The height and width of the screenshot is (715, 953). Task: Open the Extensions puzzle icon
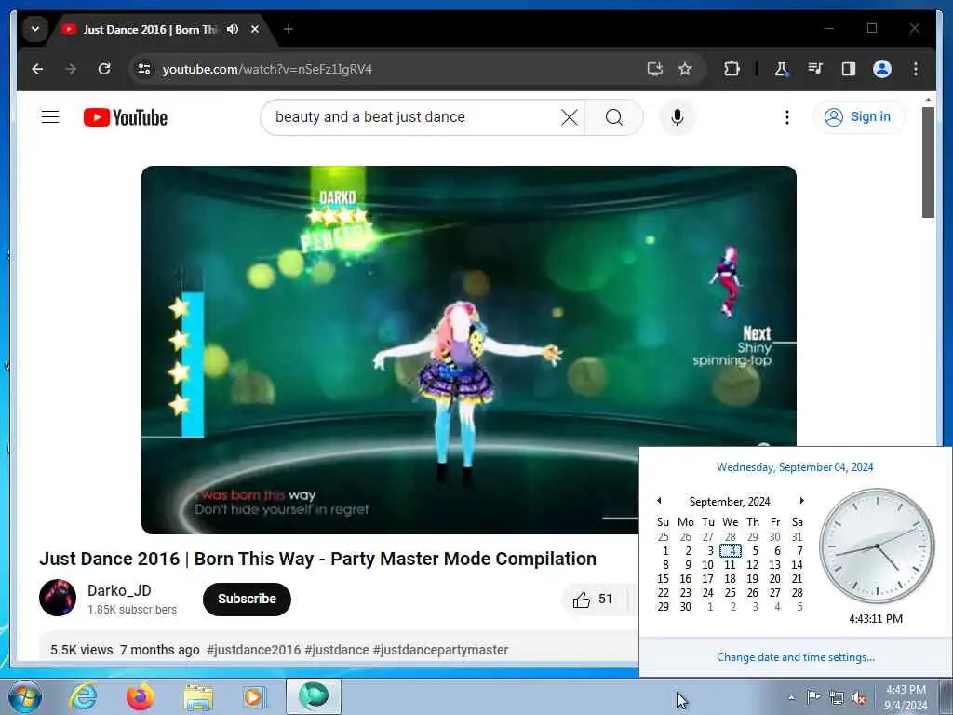click(x=732, y=69)
